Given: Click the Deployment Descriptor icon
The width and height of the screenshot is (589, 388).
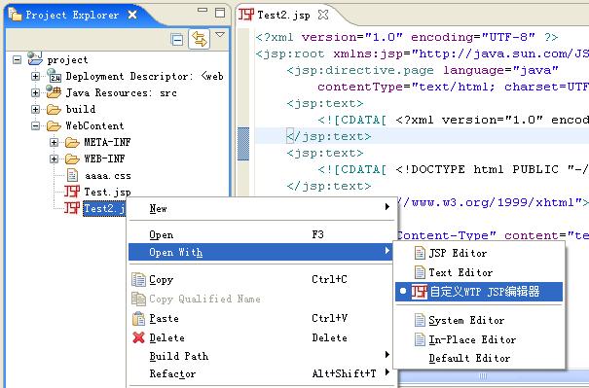Looking at the screenshot, I should tap(55, 76).
